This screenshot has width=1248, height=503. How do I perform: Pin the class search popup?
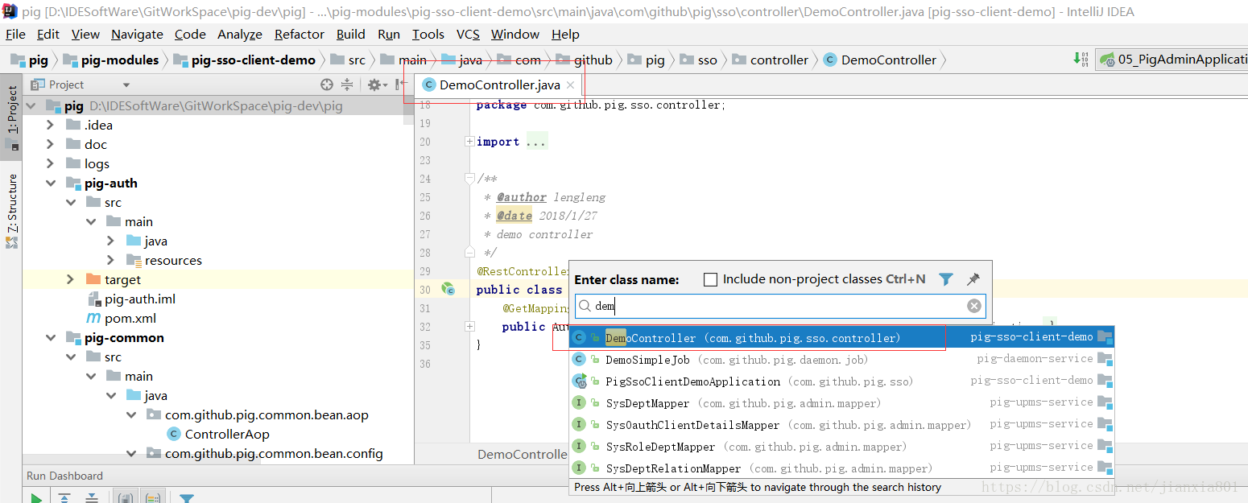pyautogui.click(x=973, y=279)
